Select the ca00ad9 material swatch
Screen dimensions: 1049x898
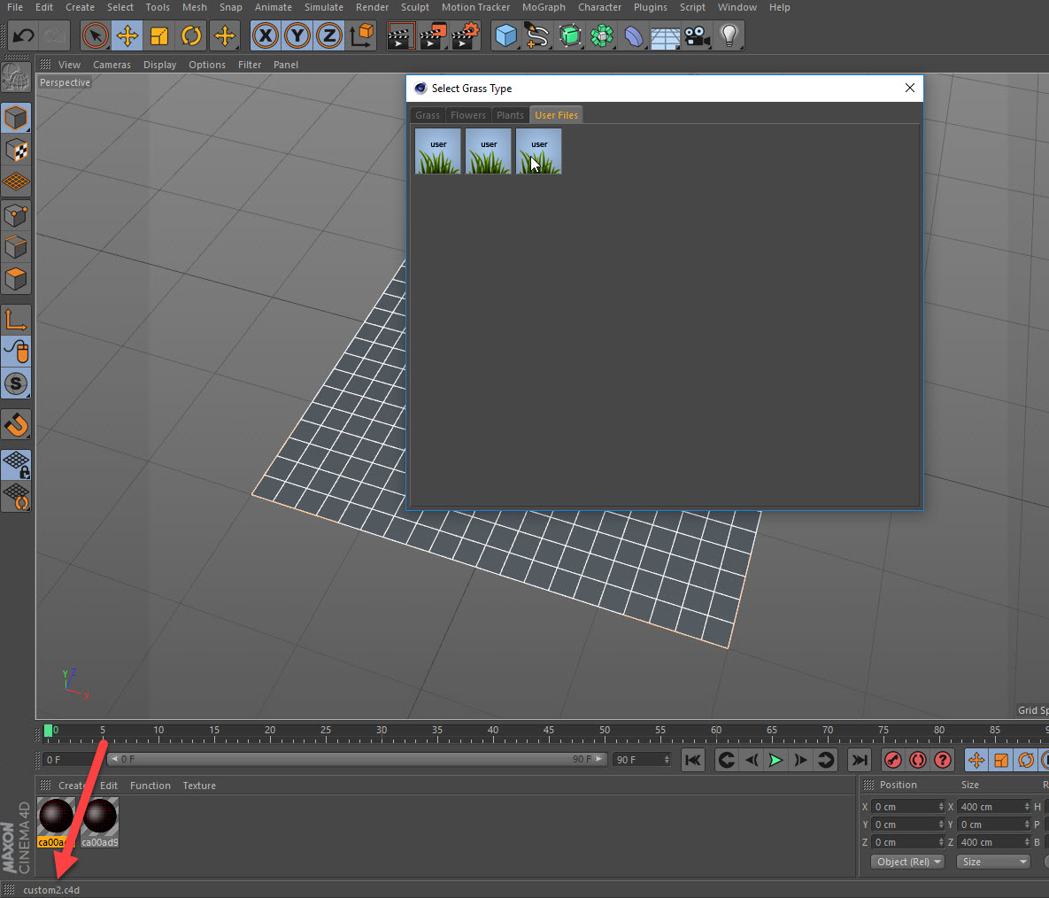[x=100, y=823]
